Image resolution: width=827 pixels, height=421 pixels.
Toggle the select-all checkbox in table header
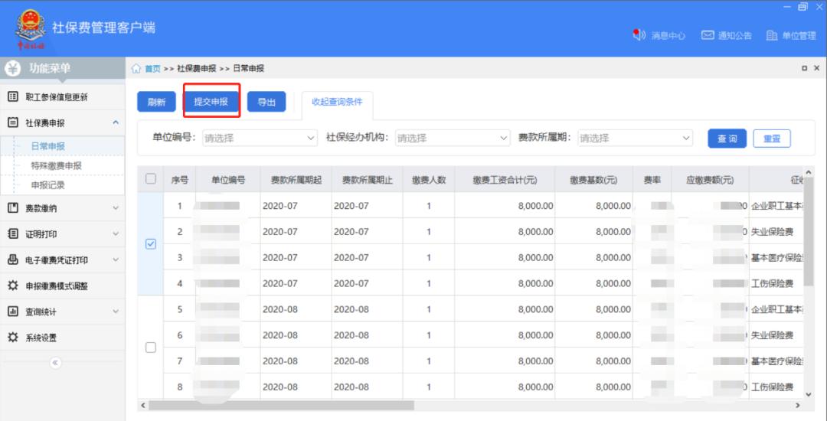point(151,179)
